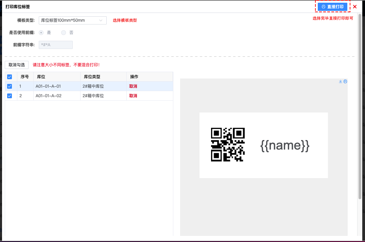This screenshot has height=242, width=365.
Task: Close the 打印库位标签 dialog
Action: point(355,7)
